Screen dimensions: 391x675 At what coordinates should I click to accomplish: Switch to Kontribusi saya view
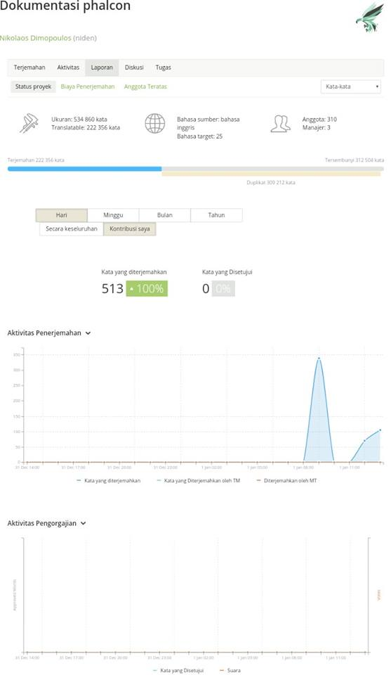coord(129,229)
